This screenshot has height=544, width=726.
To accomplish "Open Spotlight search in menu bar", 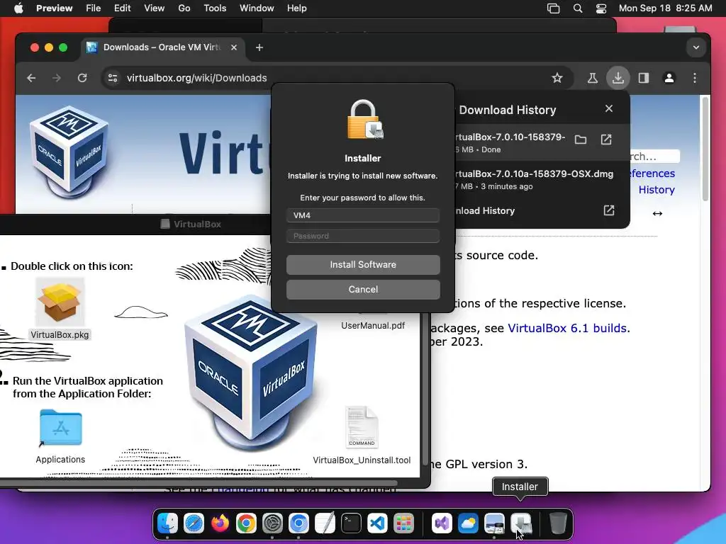I will tap(577, 8).
